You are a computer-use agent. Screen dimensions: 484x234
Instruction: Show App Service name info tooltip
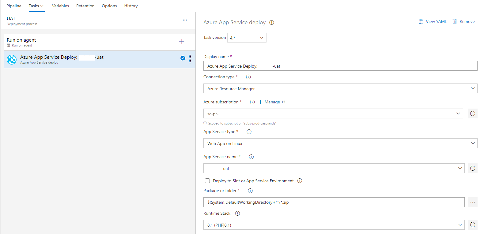click(x=251, y=157)
